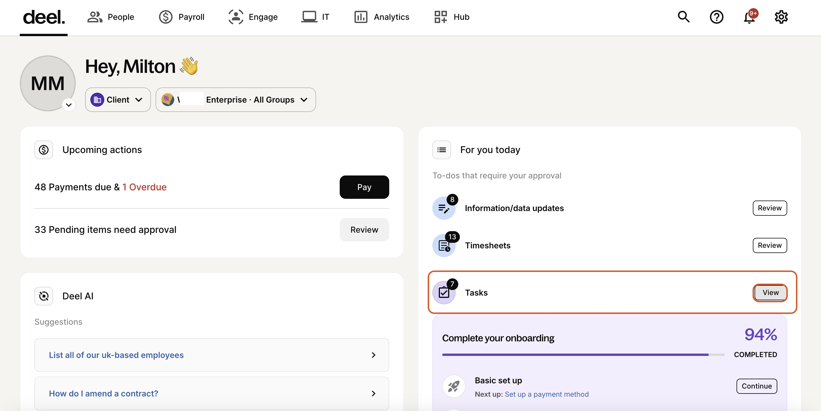Click the '33 Pending items need approval' text
This screenshot has height=411, width=821.
coord(105,230)
